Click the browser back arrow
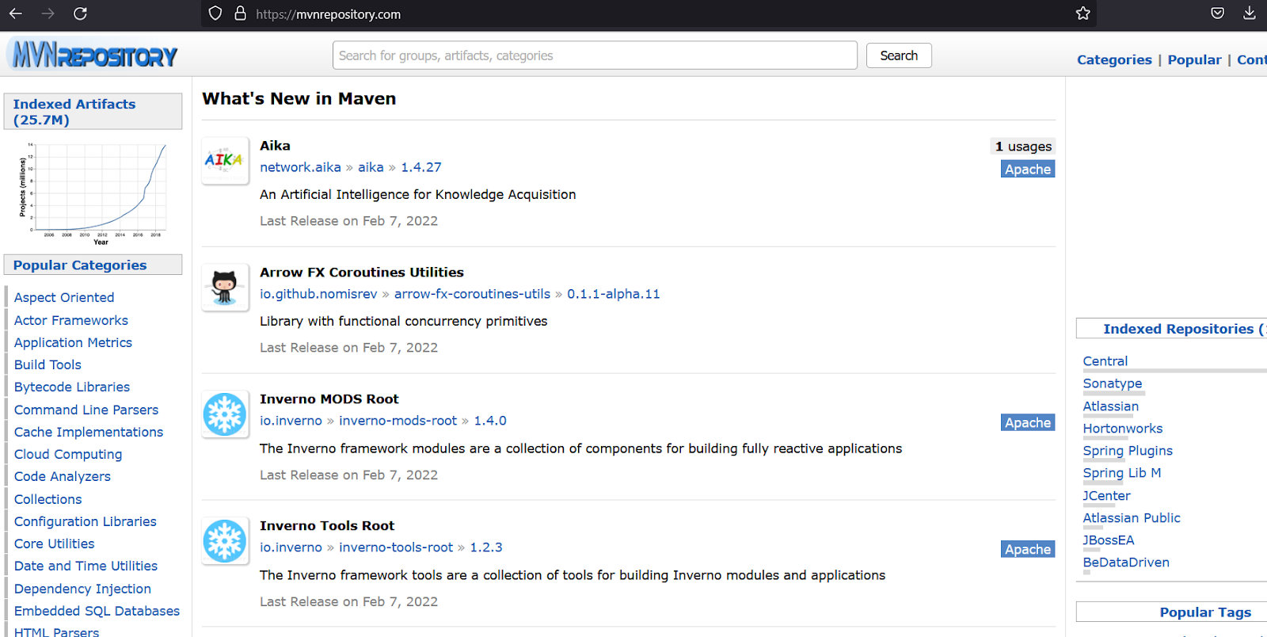 pyautogui.click(x=16, y=13)
